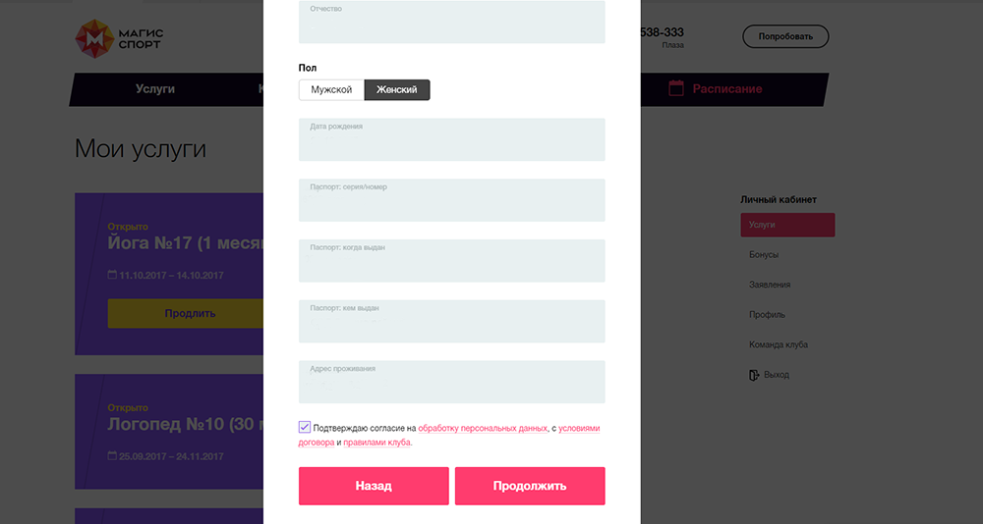Image resolution: width=983 pixels, height=524 pixels.
Task: Open the обработку персональных данных link
Action: pos(483,429)
